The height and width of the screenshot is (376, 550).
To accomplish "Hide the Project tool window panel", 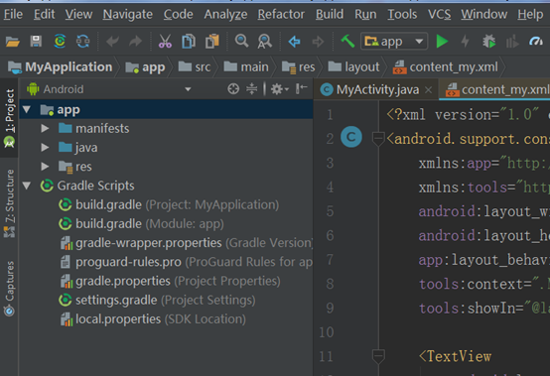I will (x=301, y=88).
